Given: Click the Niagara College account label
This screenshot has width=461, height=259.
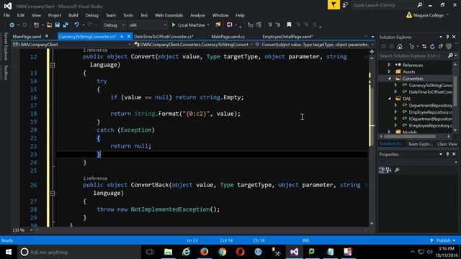Looking at the screenshot, I should (428, 15).
